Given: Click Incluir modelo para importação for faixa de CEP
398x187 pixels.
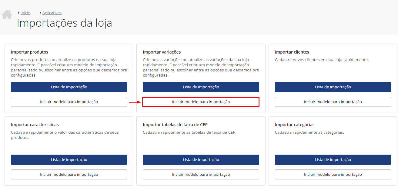Looking at the screenshot, I should point(201,175).
